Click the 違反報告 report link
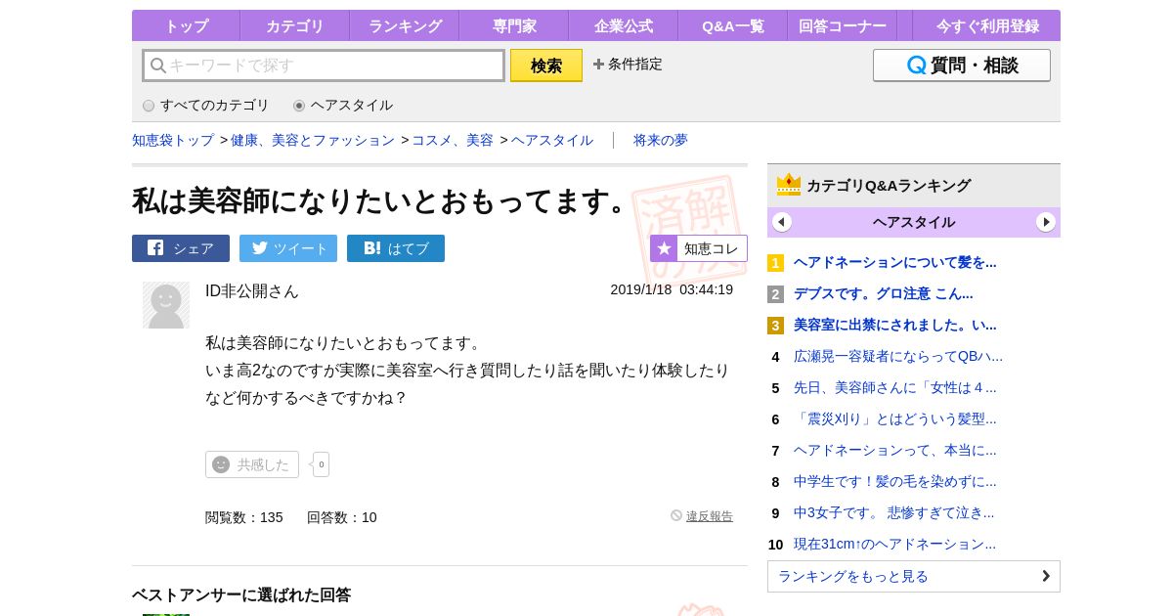This screenshot has height=616, width=1173. 709,516
